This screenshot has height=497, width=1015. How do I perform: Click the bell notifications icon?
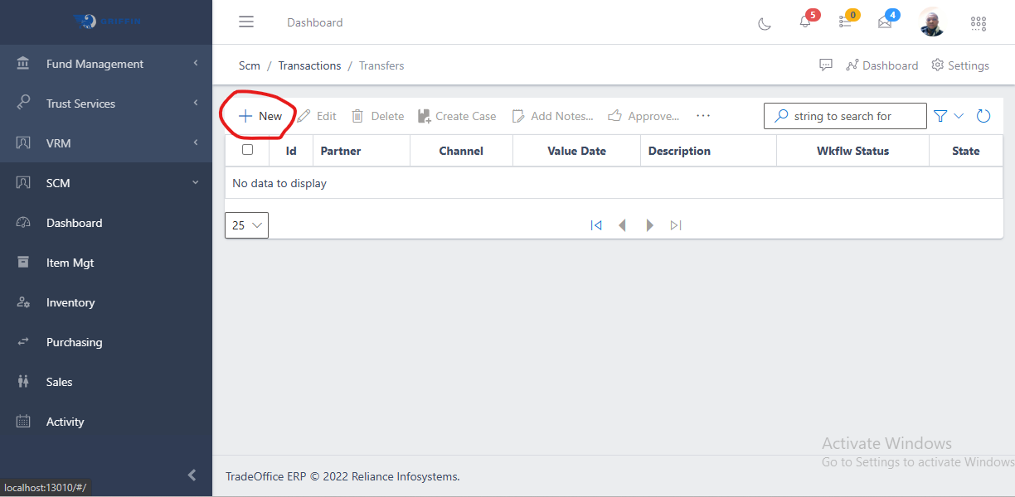click(x=805, y=22)
